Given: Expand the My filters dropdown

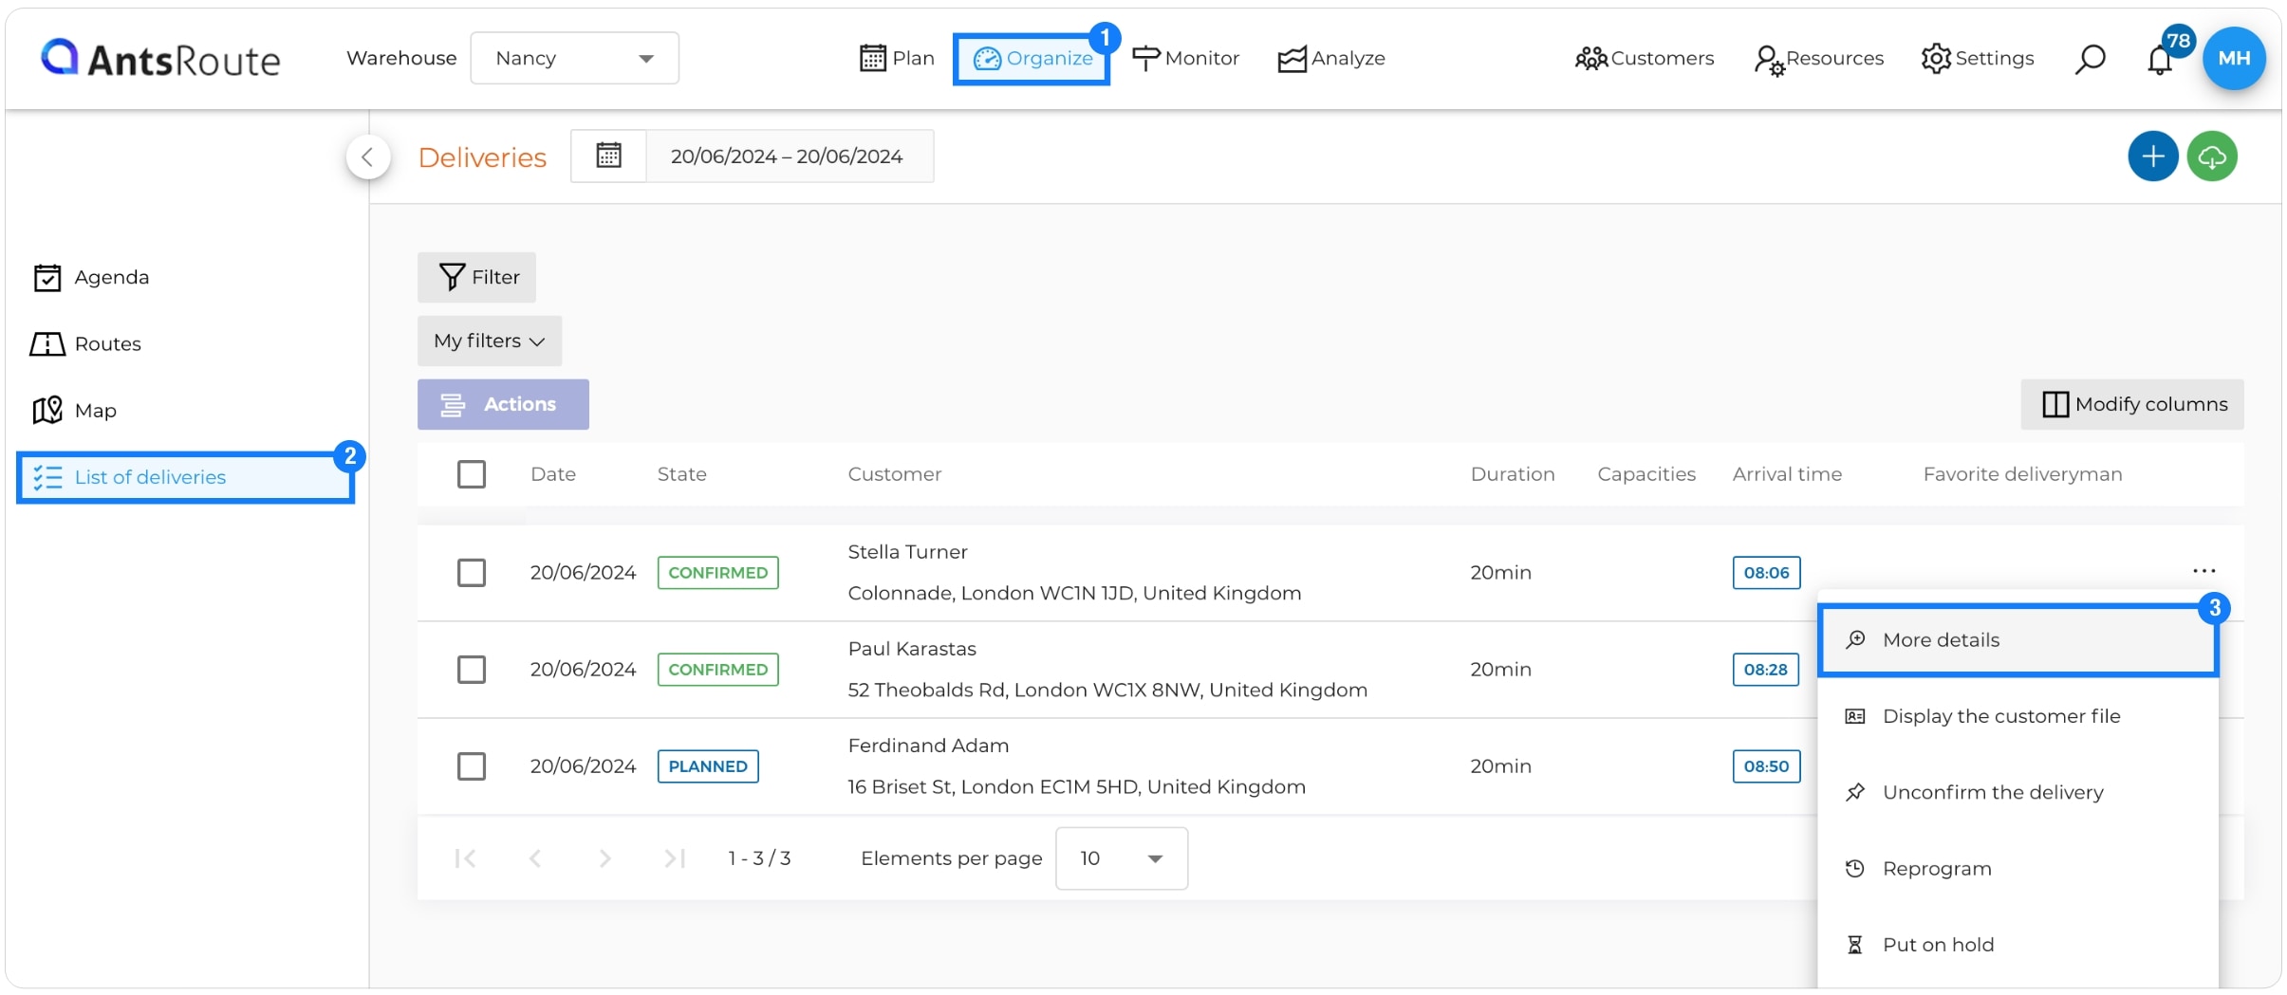Looking at the screenshot, I should click(x=490, y=341).
